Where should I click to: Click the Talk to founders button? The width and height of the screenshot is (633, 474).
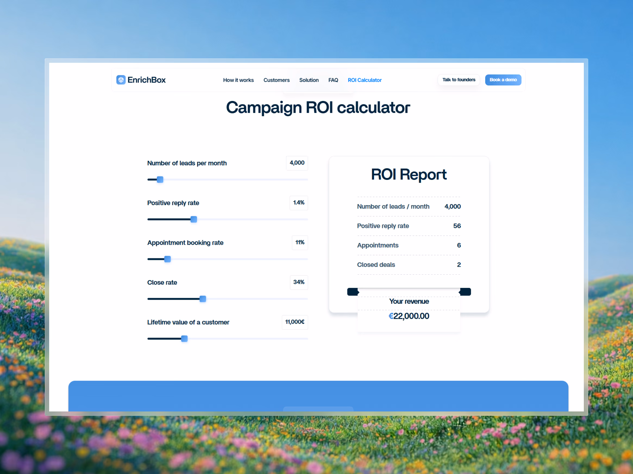click(459, 80)
